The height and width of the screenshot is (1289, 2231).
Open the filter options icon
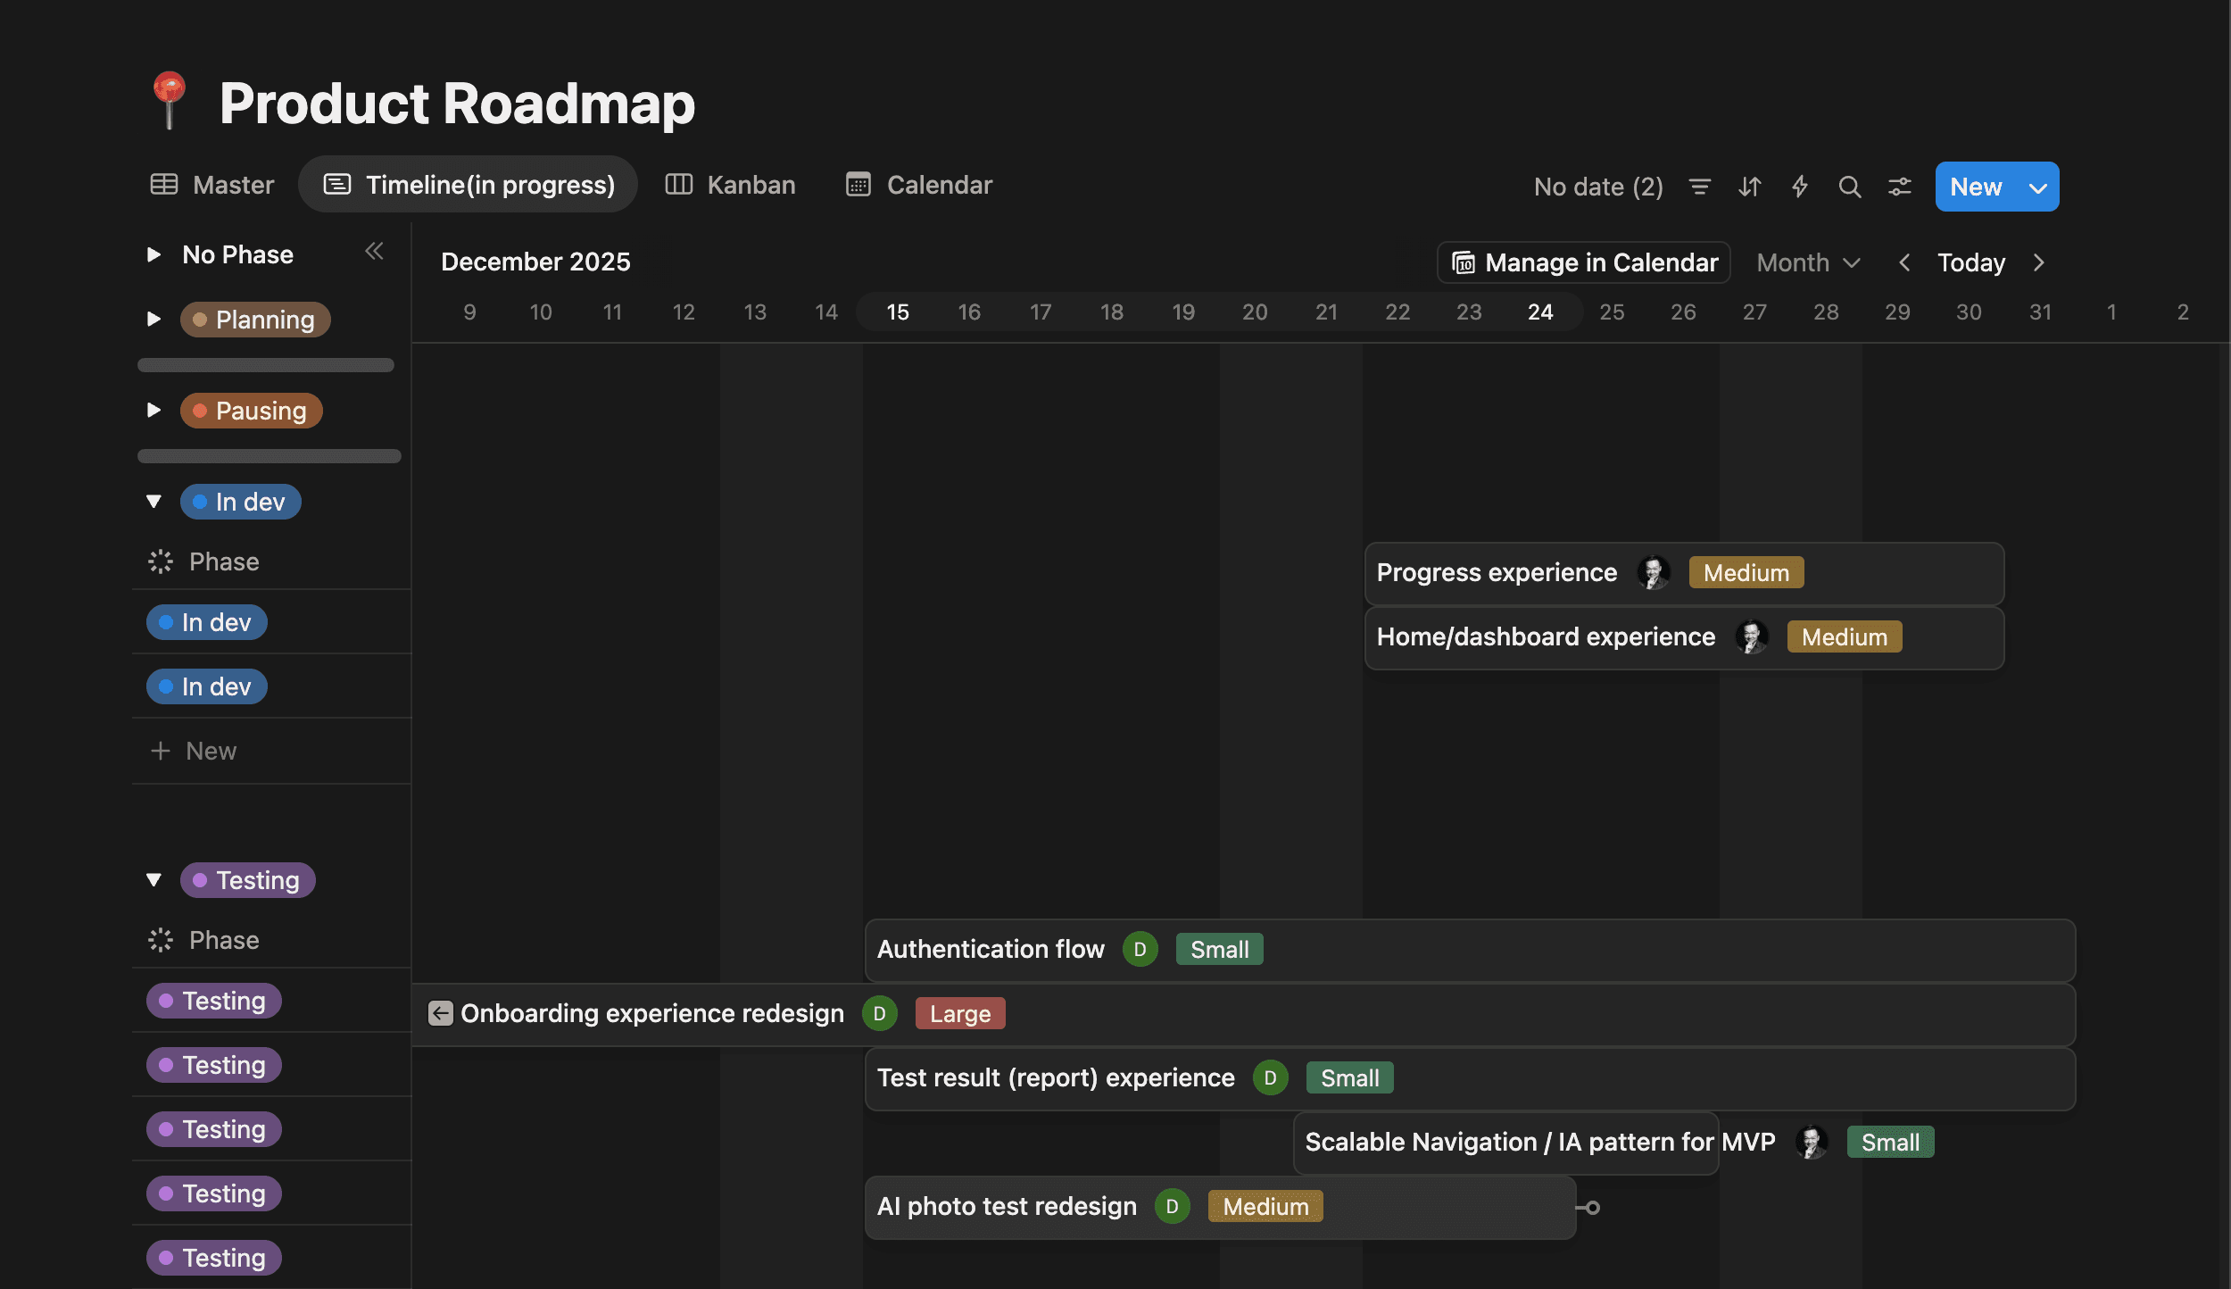1699,187
